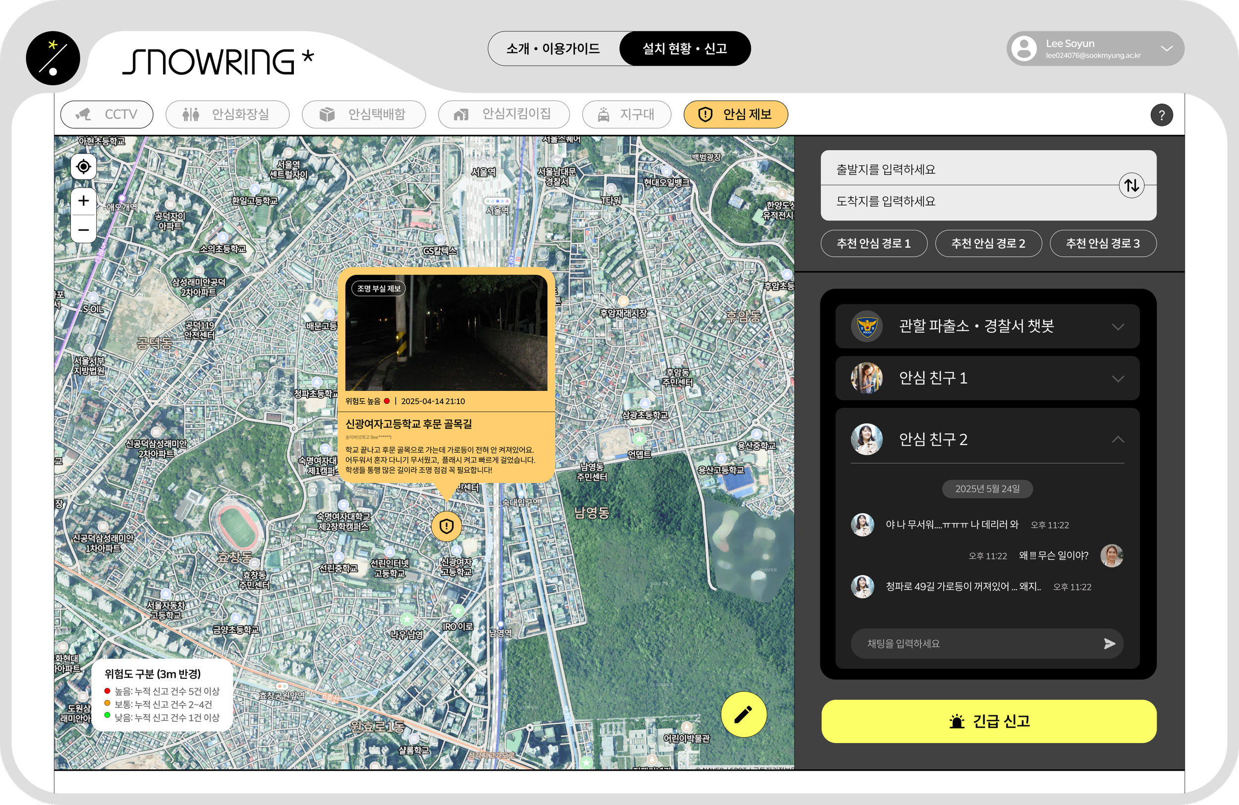Image resolution: width=1239 pixels, height=805 pixels.
Task: Open help via the question mark icon
Action: coord(1161,115)
